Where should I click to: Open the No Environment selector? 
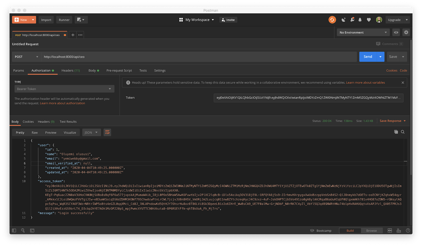(x=363, y=32)
